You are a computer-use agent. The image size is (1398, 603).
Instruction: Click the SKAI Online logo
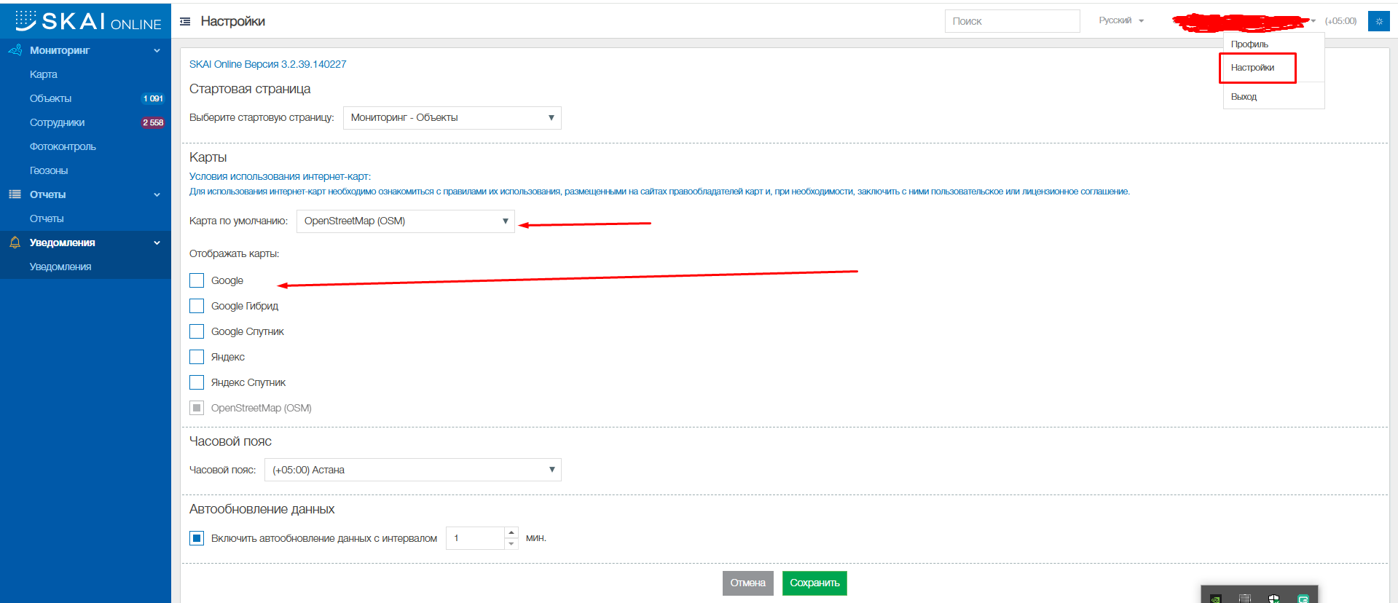87,20
